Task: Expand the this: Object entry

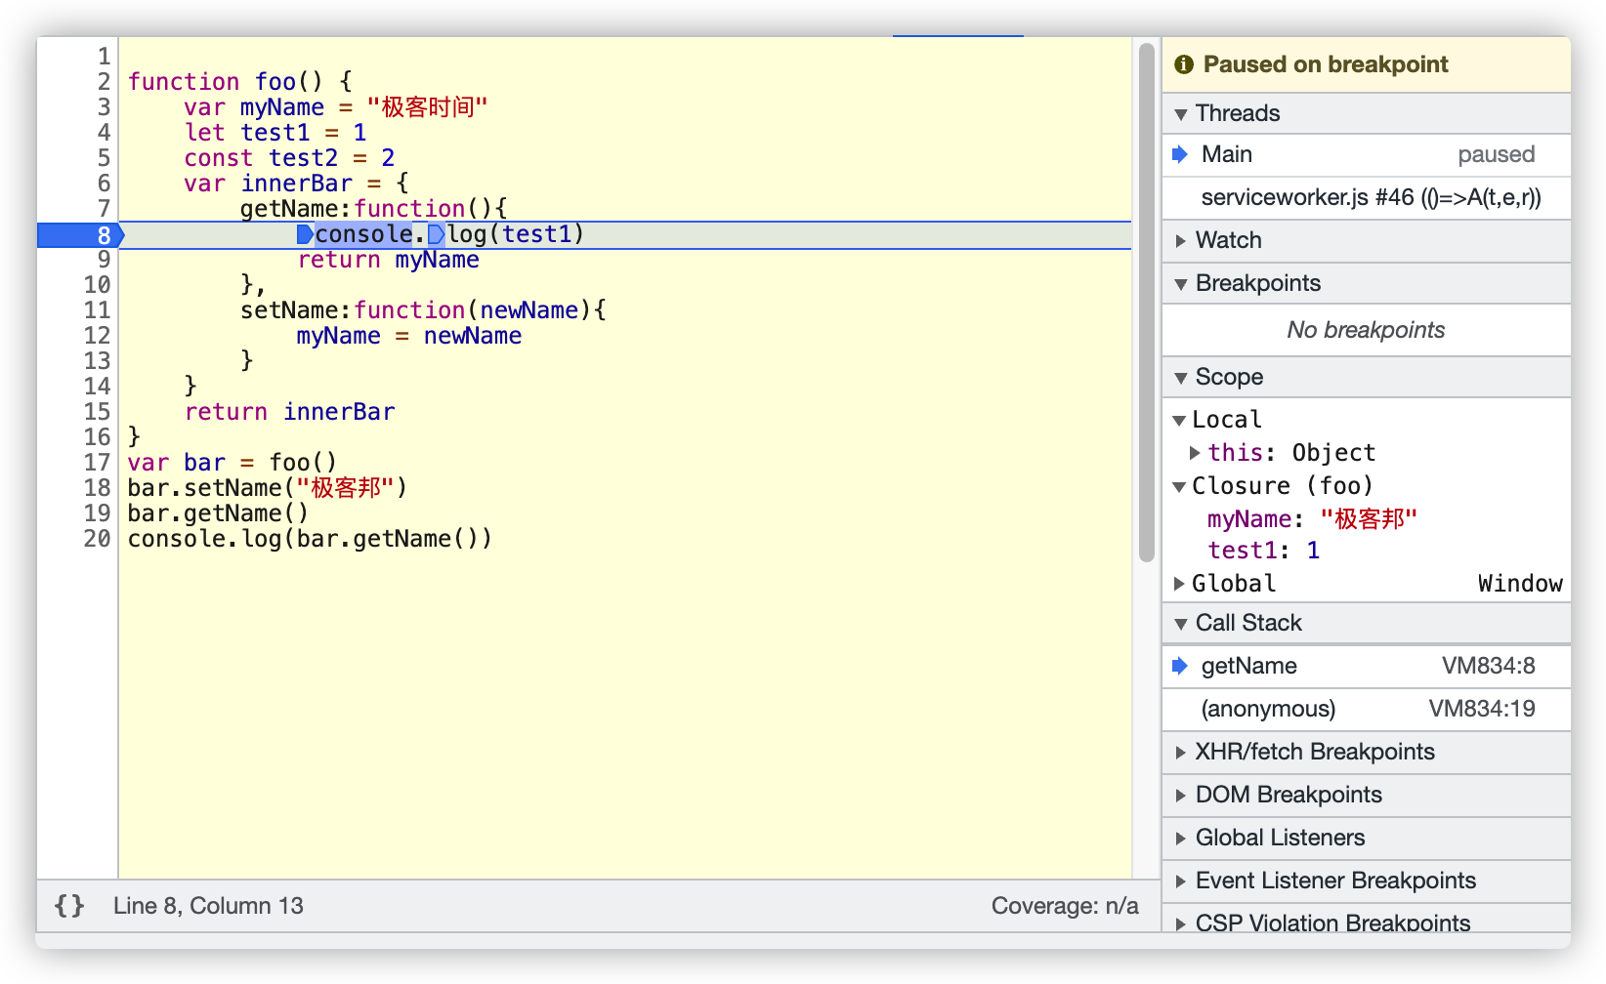Action: [1195, 453]
